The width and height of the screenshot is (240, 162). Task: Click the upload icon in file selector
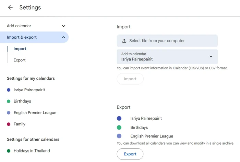(x=124, y=41)
